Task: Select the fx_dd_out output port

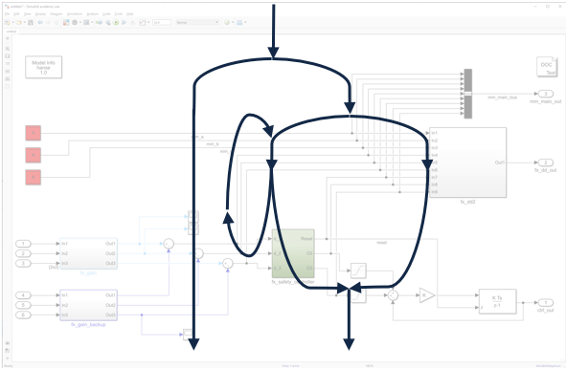Action: point(546,162)
